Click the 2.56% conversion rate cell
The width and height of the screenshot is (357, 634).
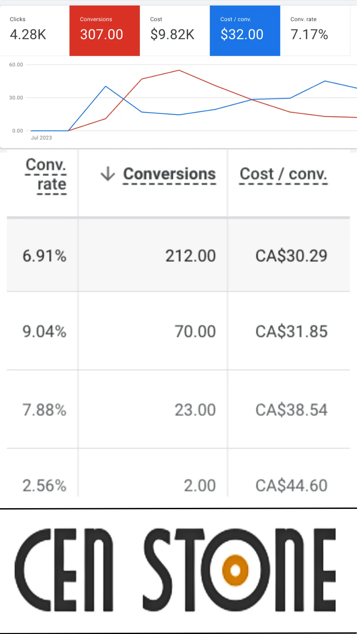pos(44,485)
